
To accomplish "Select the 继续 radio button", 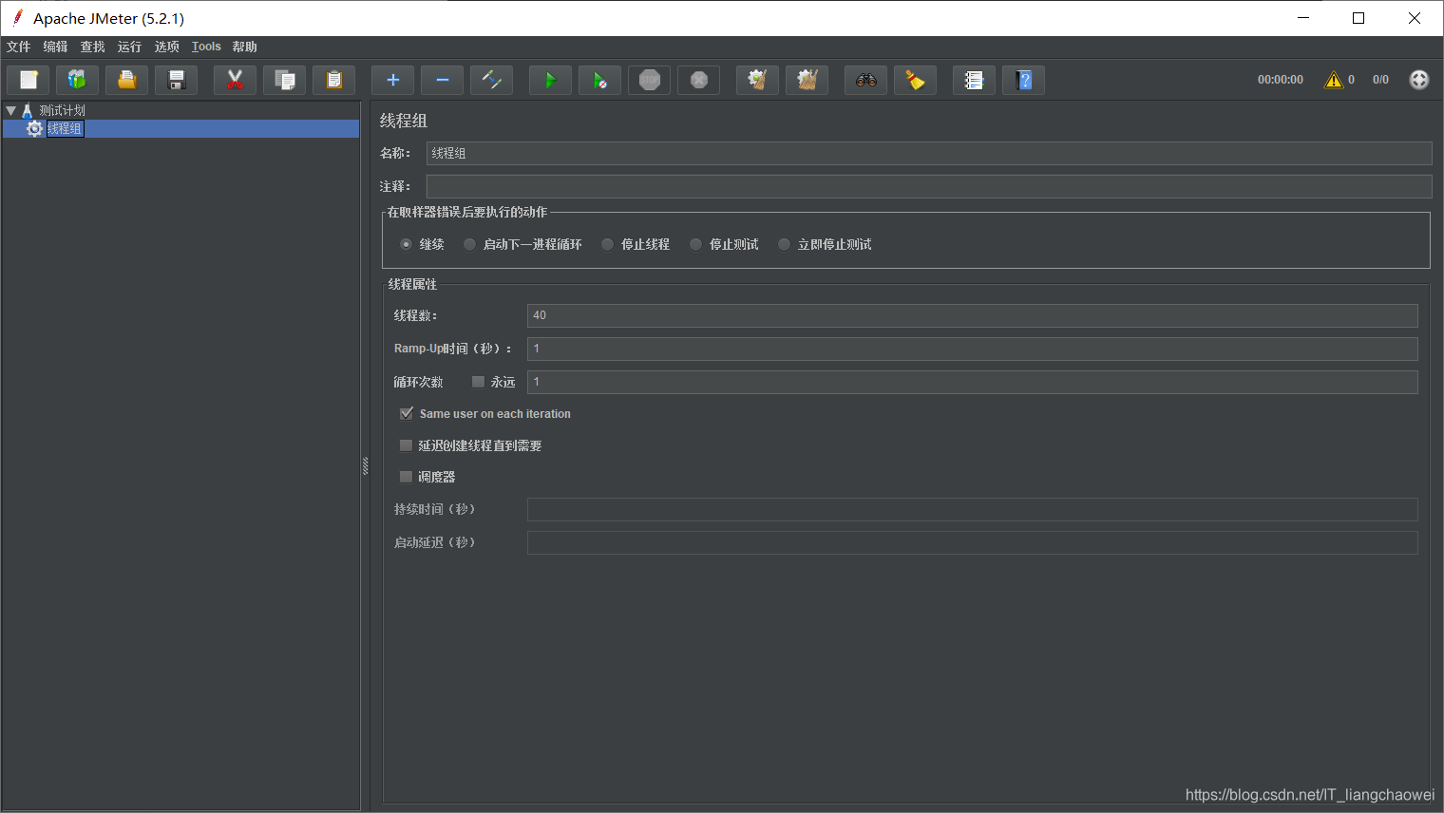I will click(406, 244).
